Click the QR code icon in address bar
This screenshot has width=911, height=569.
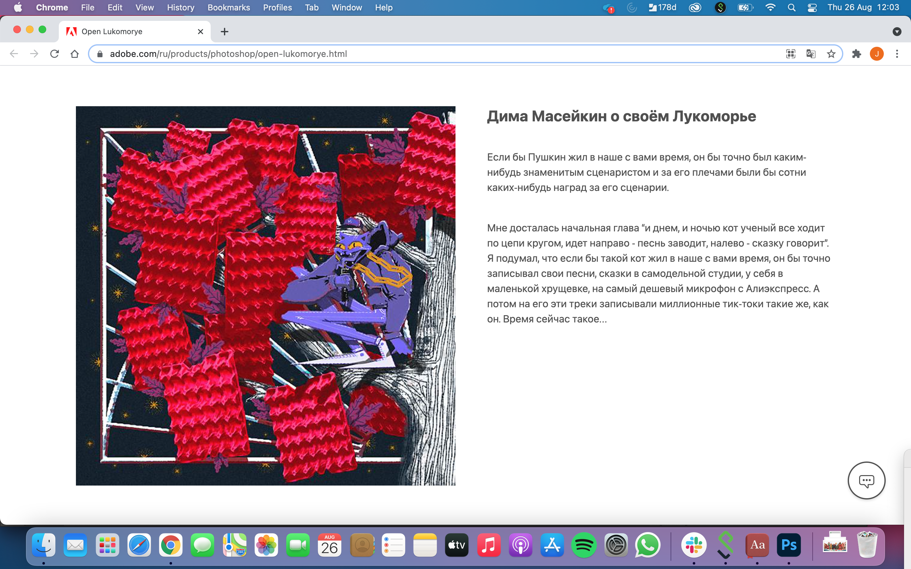pos(790,54)
